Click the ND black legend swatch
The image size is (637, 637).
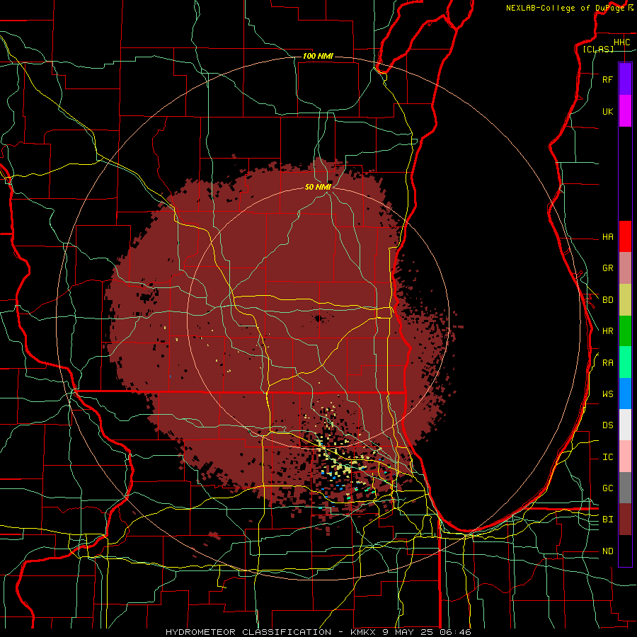tap(625, 551)
